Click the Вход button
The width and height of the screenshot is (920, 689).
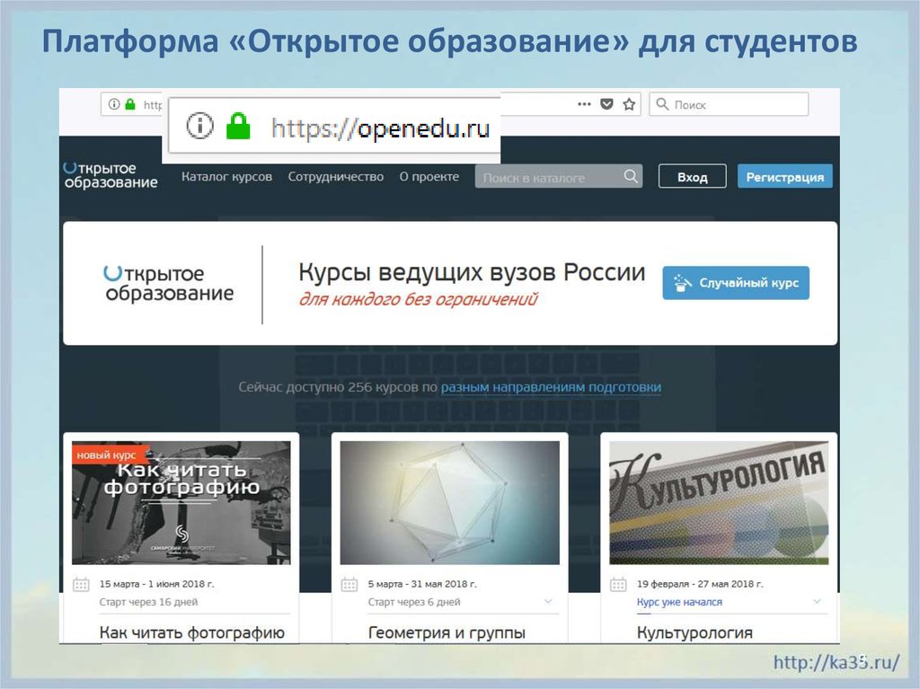tap(693, 177)
